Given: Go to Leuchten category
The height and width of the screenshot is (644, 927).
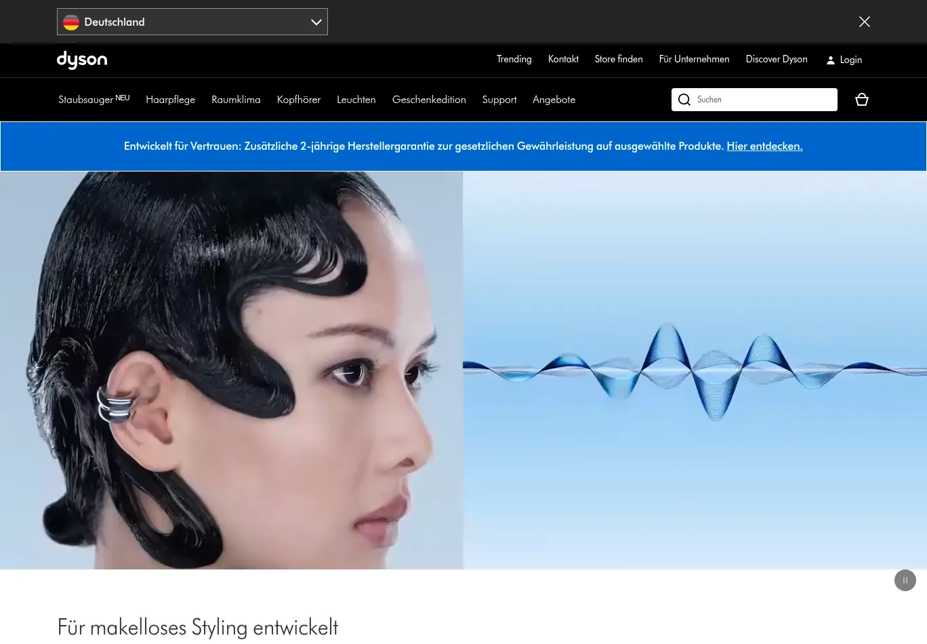Looking at the screenshot, I should pos(356,100).
